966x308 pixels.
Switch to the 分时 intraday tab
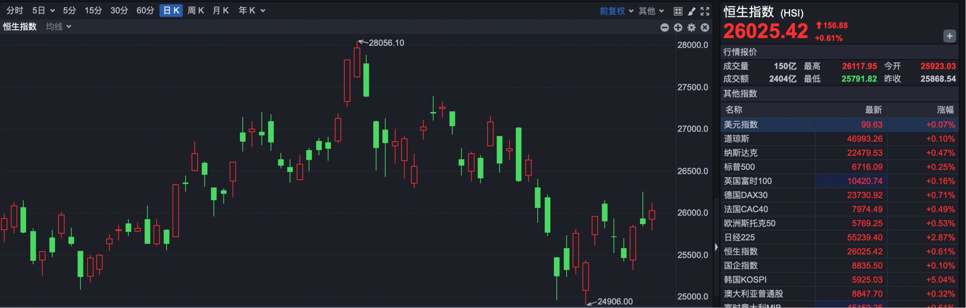15,11
